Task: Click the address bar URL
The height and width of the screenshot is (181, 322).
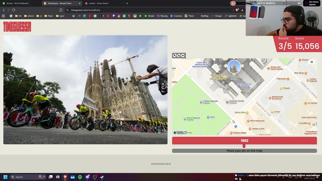Action: [86, 10]
